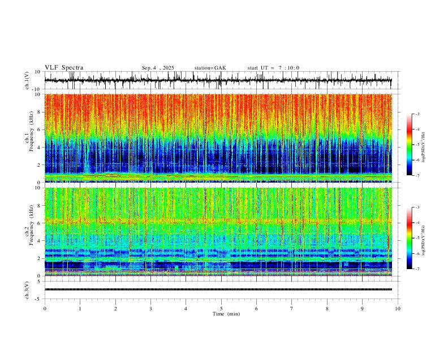Click time-axis tick label "3"
Screen dimensions: 448x346
click(x=150, y=309)
